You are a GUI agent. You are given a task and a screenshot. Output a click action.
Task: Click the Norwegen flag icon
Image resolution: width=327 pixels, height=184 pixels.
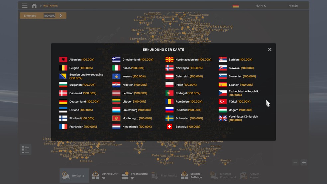pyautogui.click(x=169, y=68)
